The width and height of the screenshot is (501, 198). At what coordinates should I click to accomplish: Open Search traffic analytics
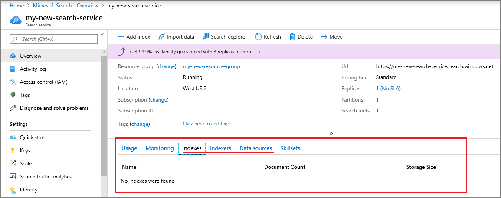click(46, 177)
